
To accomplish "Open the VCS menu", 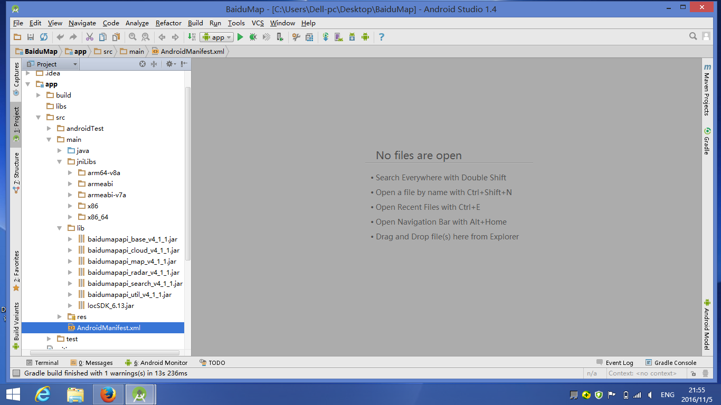I will (258, 23).
